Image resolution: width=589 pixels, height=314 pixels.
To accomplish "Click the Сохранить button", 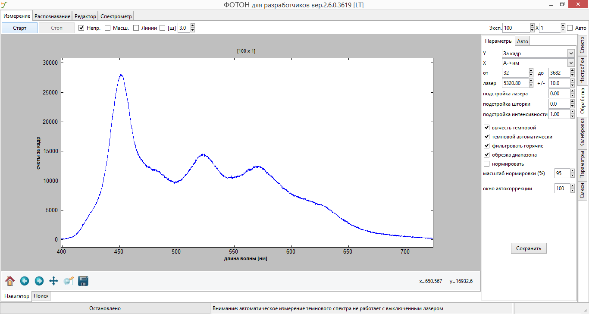I will click(x=529, y=248).
